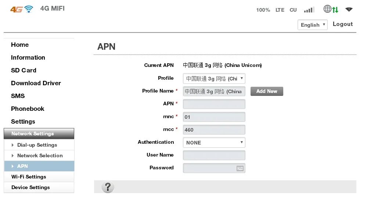The image size is (367, 203).
Task: Select Network Settings section header
Action: (x=39, y=134)
